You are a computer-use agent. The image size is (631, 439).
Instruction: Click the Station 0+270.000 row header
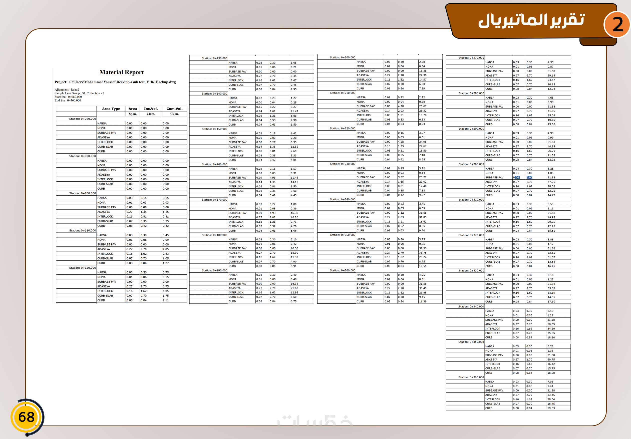[x=471, y=58]
